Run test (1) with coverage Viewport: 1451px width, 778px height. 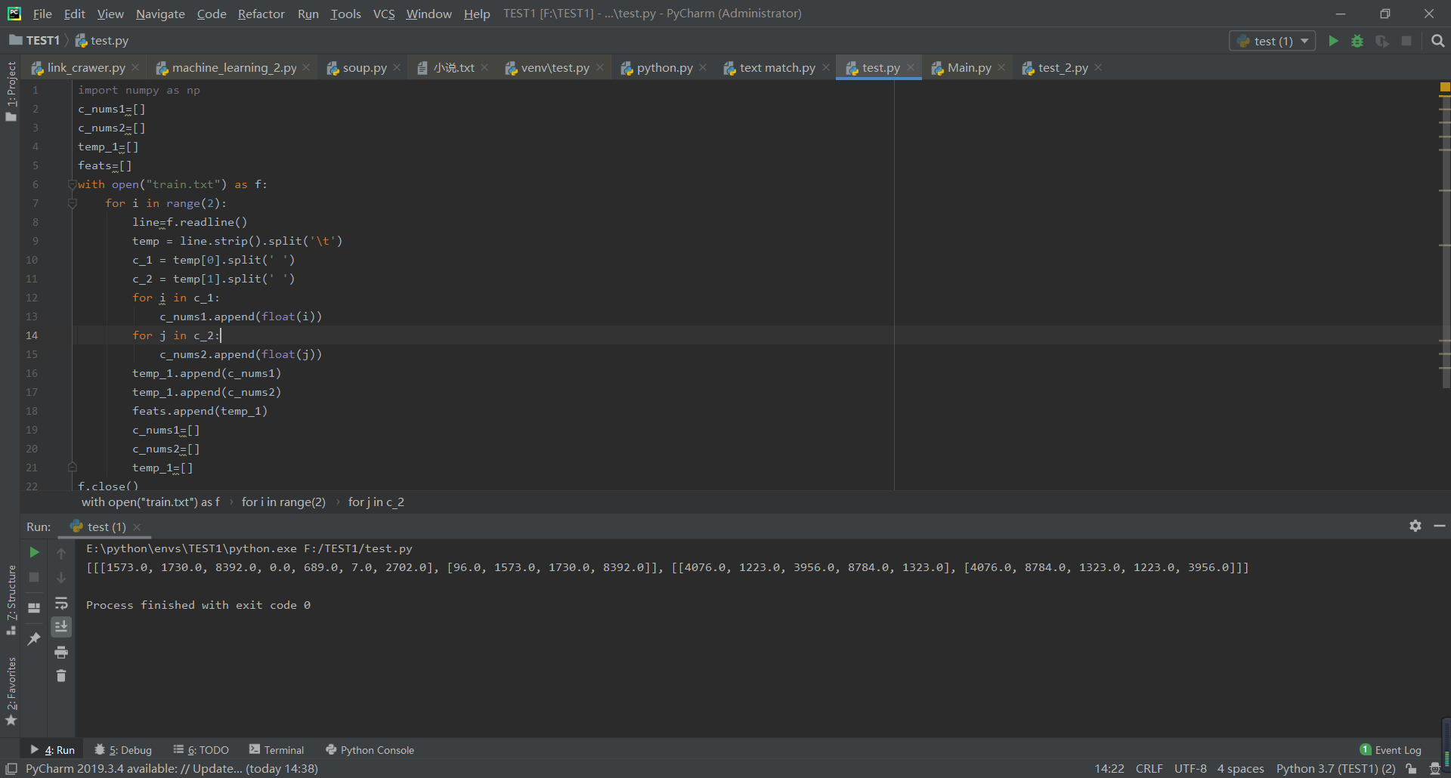(1382, 41)
